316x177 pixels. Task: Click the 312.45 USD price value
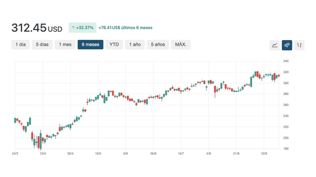tap(37, 28)
